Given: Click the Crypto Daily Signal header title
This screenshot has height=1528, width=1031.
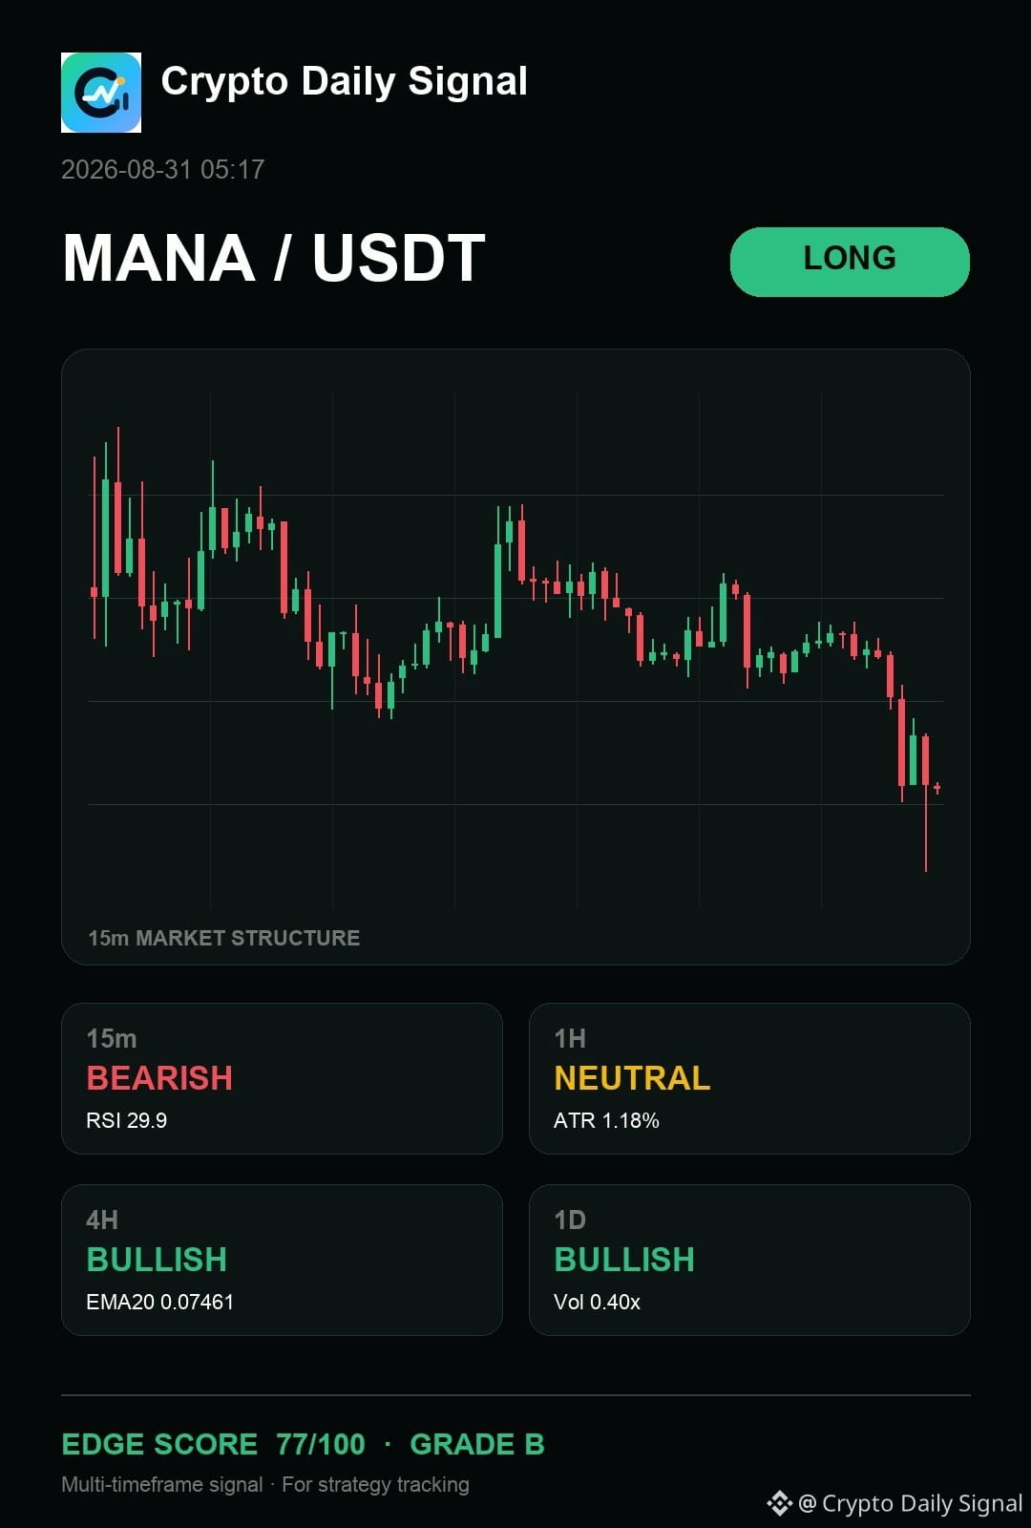Looking at the screenshot, I should [x=345, y=82].
